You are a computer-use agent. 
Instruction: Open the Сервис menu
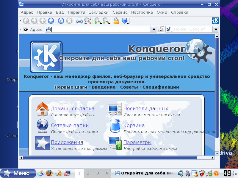(120, 12)
